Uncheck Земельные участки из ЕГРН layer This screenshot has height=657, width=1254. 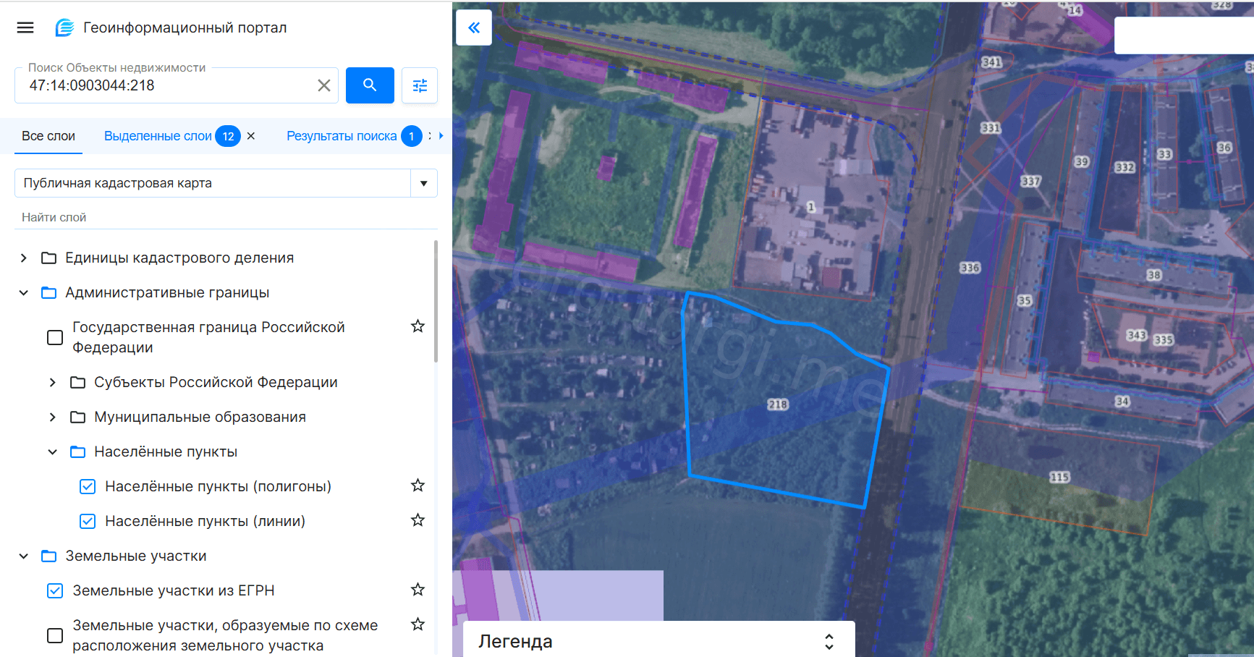click(x=55, y=590)
